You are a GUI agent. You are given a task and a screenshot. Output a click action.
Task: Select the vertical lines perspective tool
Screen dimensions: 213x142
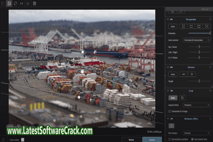pyautogui.click(x=183, y=26)
